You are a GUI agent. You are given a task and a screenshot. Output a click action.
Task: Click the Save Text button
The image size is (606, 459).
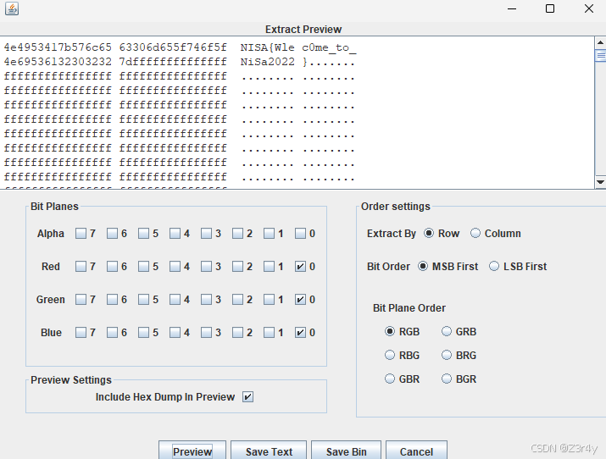[269, 451]
